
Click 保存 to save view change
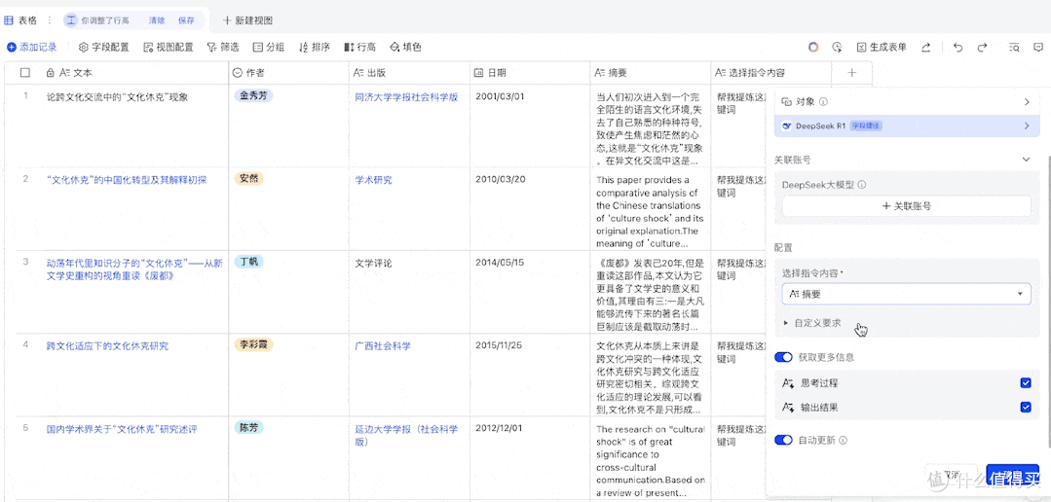point(186,20)
